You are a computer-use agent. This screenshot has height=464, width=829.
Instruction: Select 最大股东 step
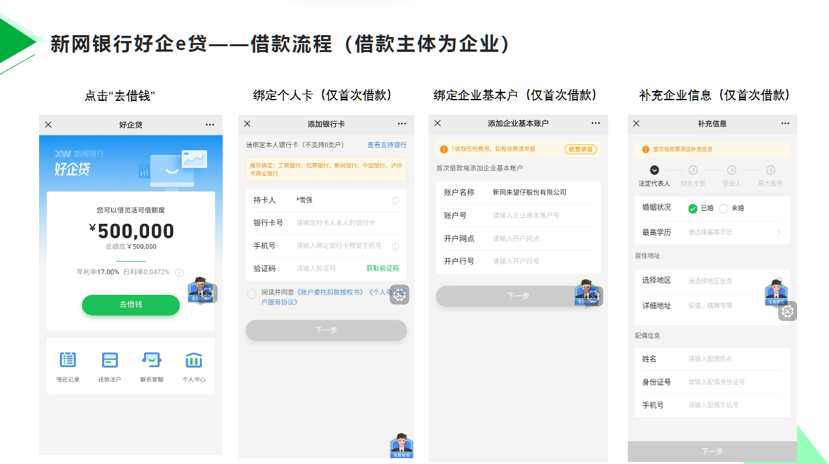(770, 176)
